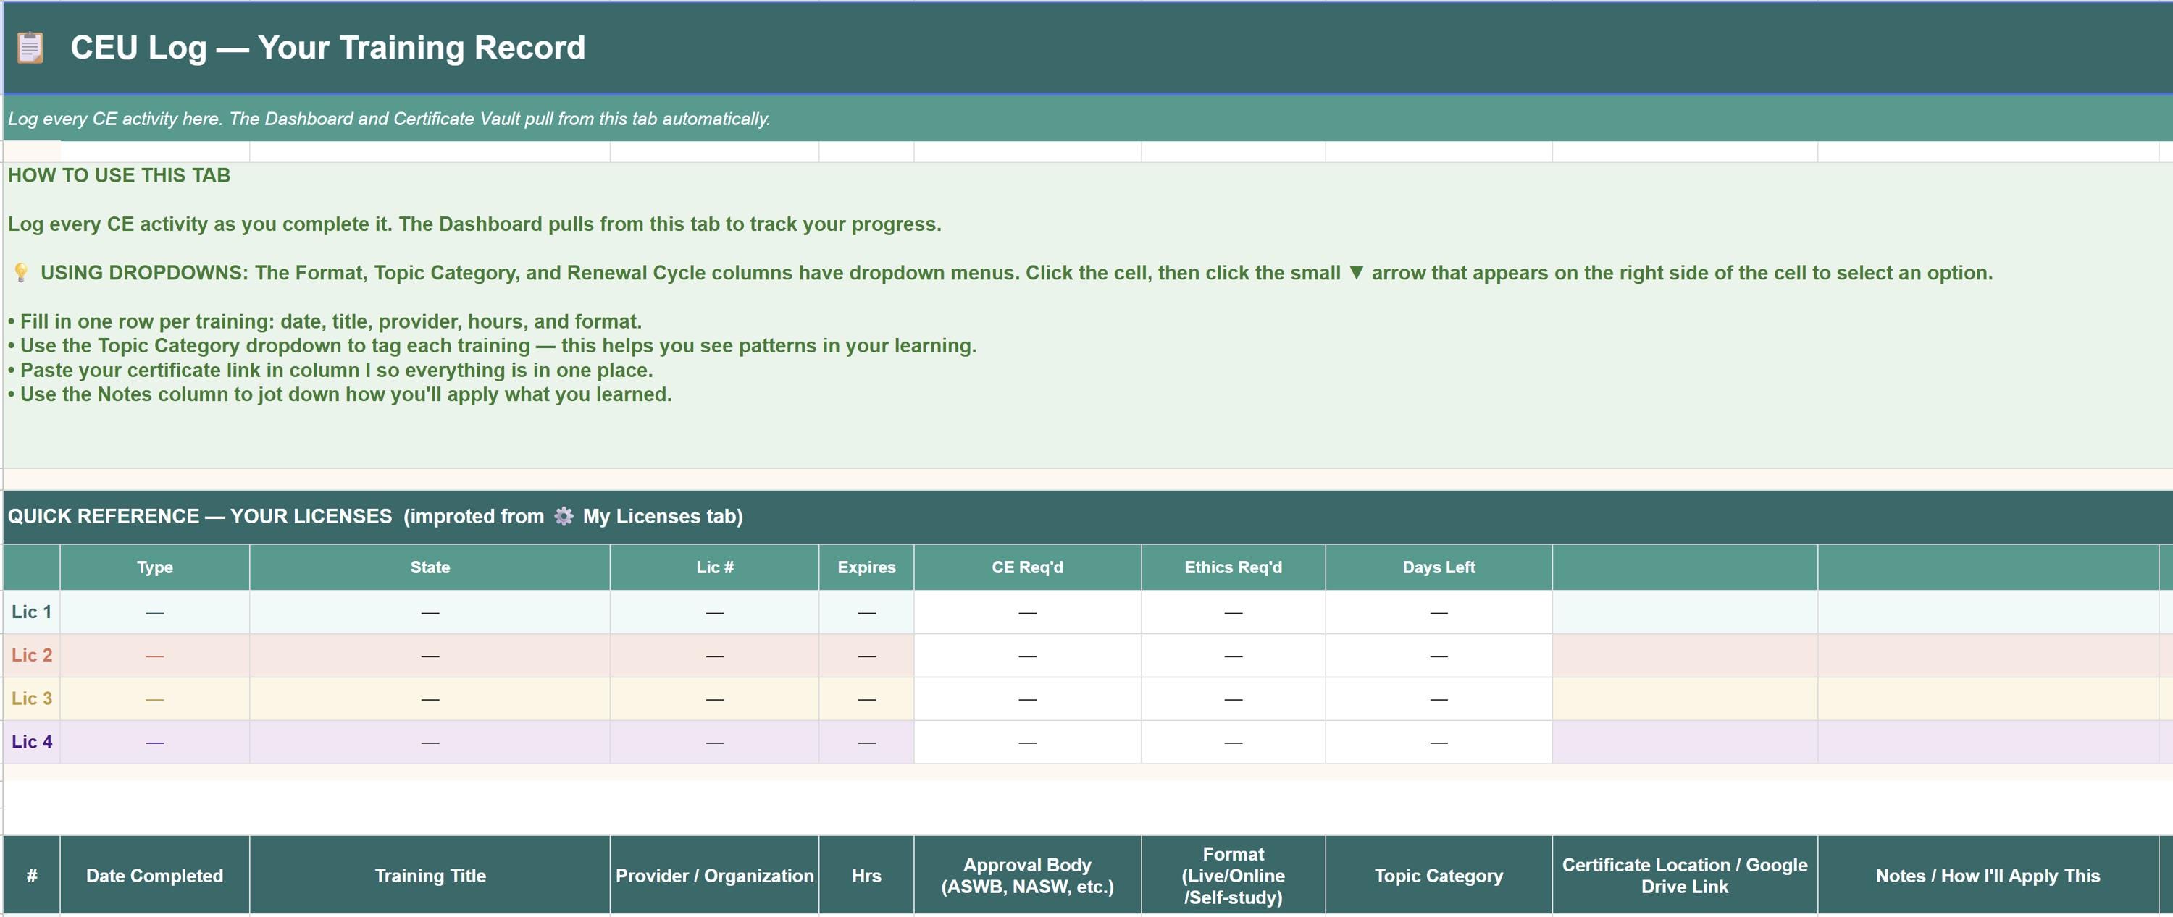Click the Lic 2 row label
Viewport: 2173px width, 917px height.
32,656
